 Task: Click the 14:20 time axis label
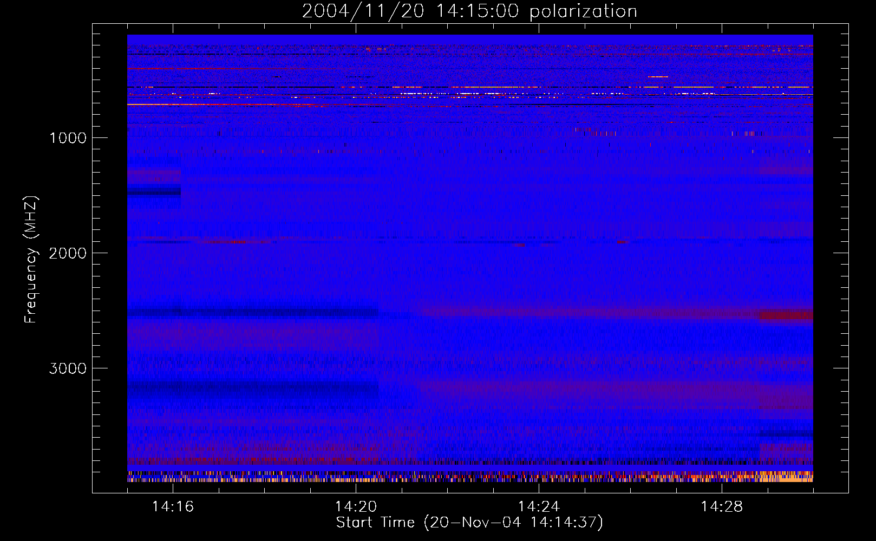pos(356,506)
